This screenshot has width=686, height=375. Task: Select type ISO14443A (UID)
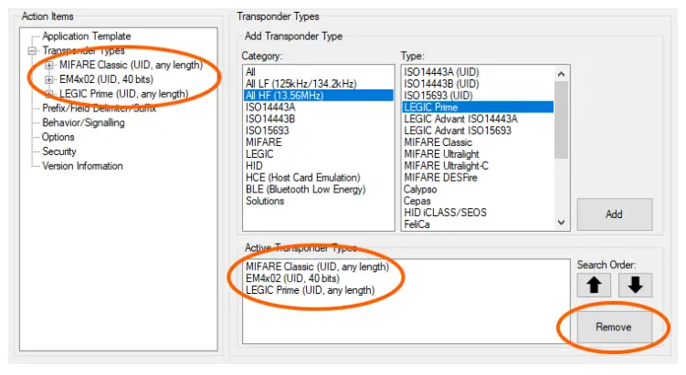[478, 72]
